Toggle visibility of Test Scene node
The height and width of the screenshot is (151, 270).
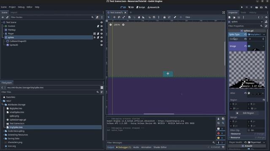[x=102, y=22]
